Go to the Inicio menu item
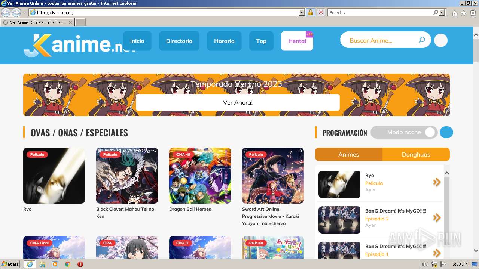 click(137, 41)
